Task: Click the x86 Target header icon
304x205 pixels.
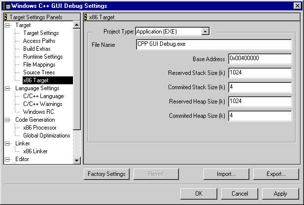Action: tap(86, 17)
